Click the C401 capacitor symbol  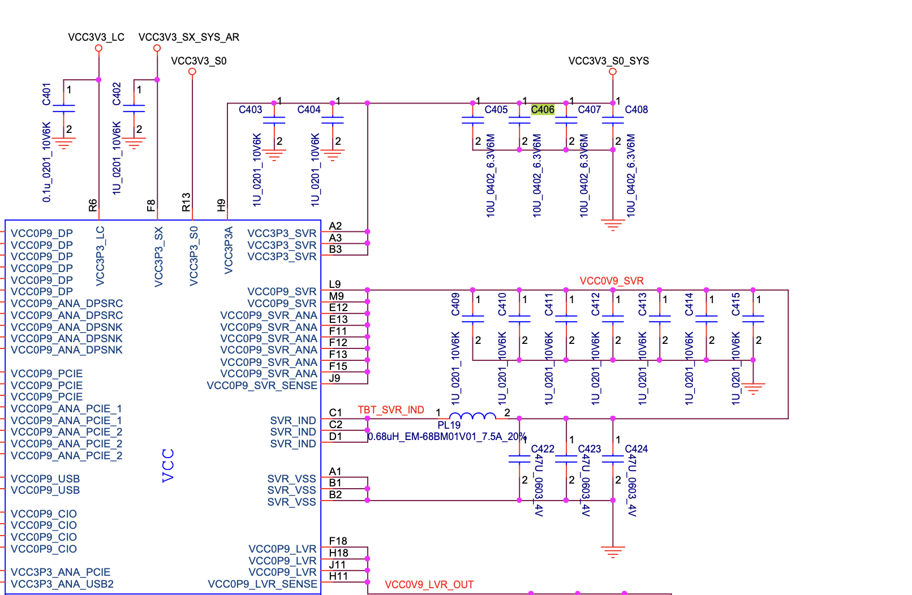[63, 108]
